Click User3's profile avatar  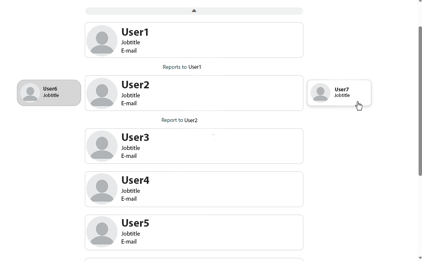click(102, 146)
